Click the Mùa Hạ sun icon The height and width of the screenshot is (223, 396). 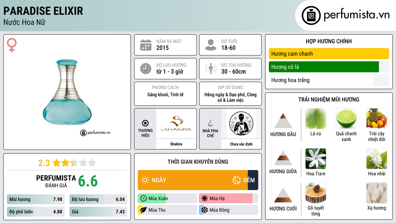[x=205, y=198]
